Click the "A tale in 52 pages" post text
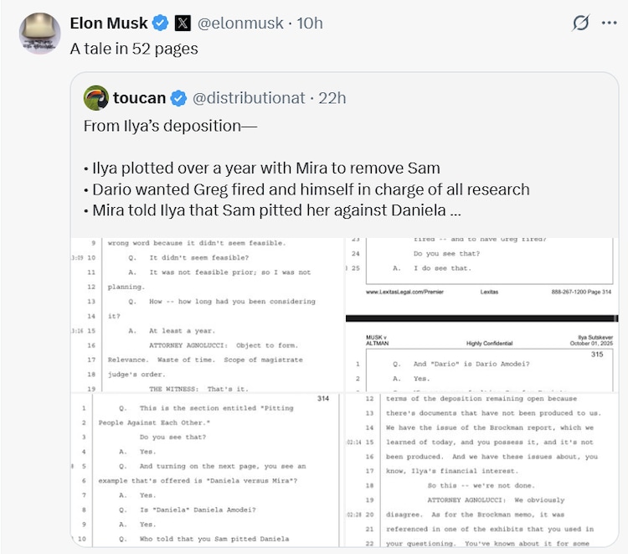 (x=134, y=49)
